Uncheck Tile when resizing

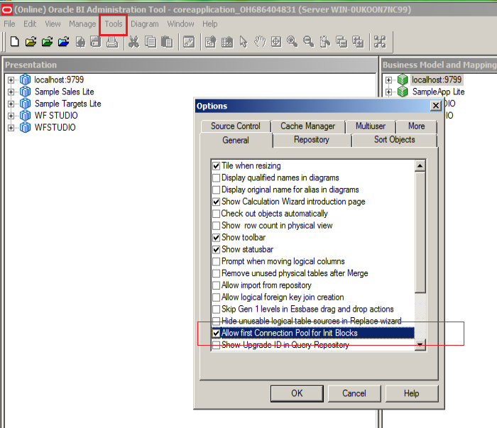click(216, 165)
